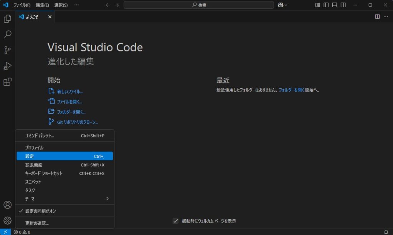Select 設定 in the manage menu

click(64, 156)
